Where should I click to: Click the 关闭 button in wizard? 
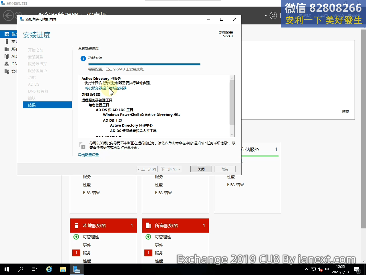coord(201,169)
